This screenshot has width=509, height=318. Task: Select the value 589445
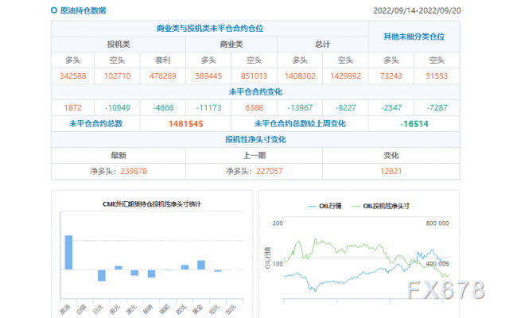[208, 76]
